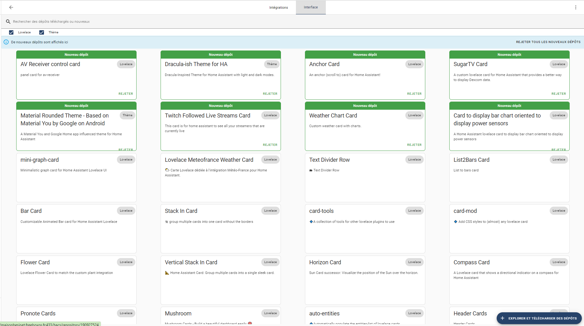This screenshot has height=326, width=584.
Task: Go back with the left arrow icon
Action: click(11, 7)
